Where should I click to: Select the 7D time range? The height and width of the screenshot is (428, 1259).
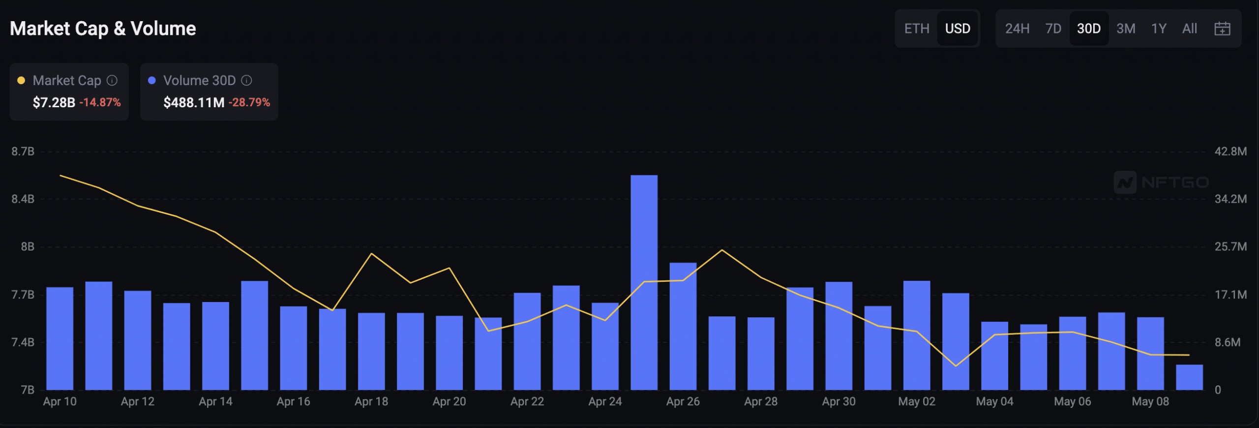[1053, 29]
